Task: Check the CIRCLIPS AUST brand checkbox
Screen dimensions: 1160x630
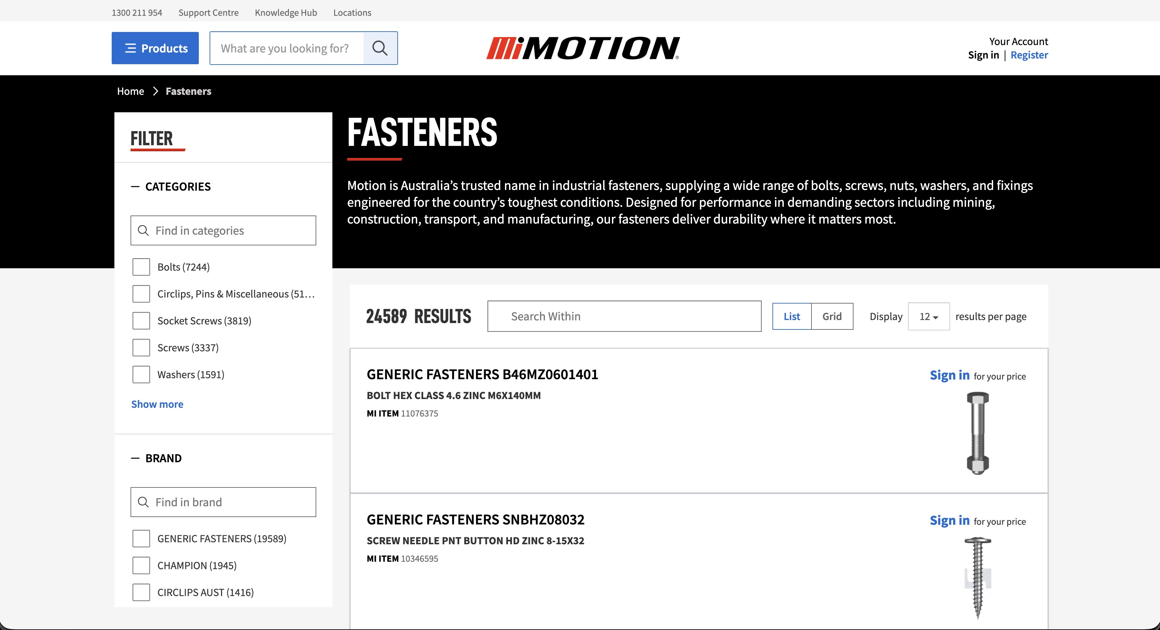Action: [141, 593]
